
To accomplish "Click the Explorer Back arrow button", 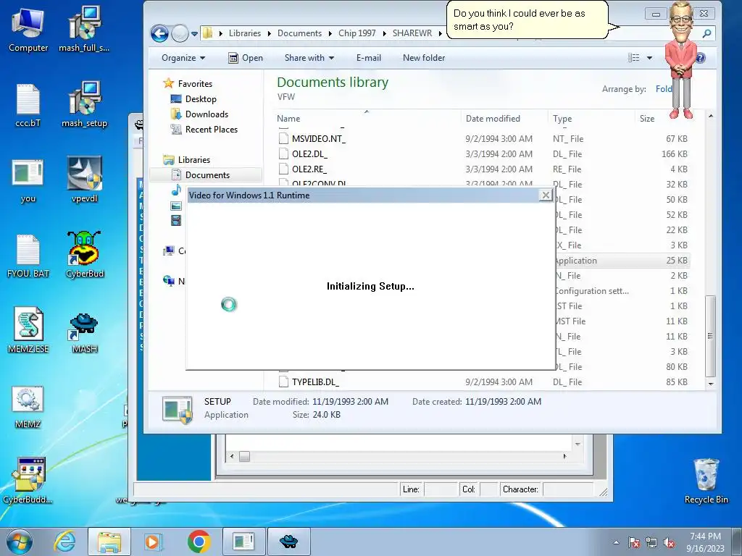I will pyautogui.click(x=159, y=33).
